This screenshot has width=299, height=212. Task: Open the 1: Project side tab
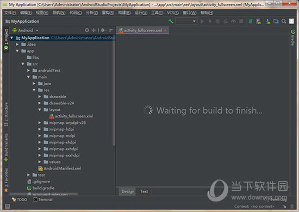click(x=6, y=40)
